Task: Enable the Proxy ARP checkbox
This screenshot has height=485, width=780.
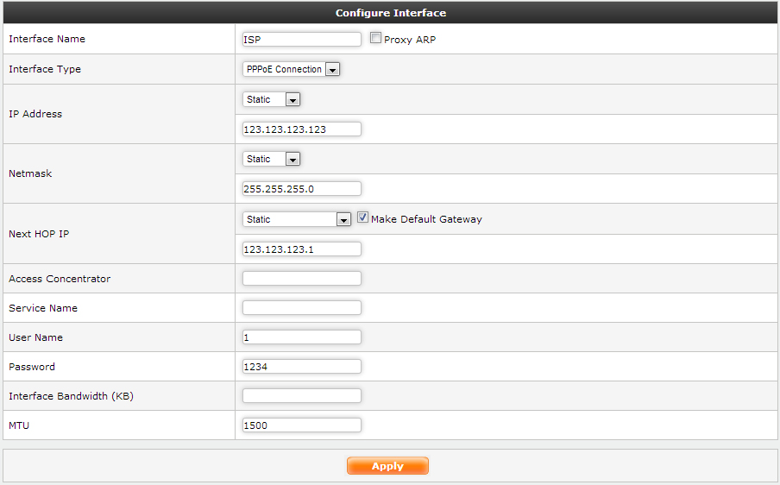Action: pyautogui.click(x=375, y=39)
